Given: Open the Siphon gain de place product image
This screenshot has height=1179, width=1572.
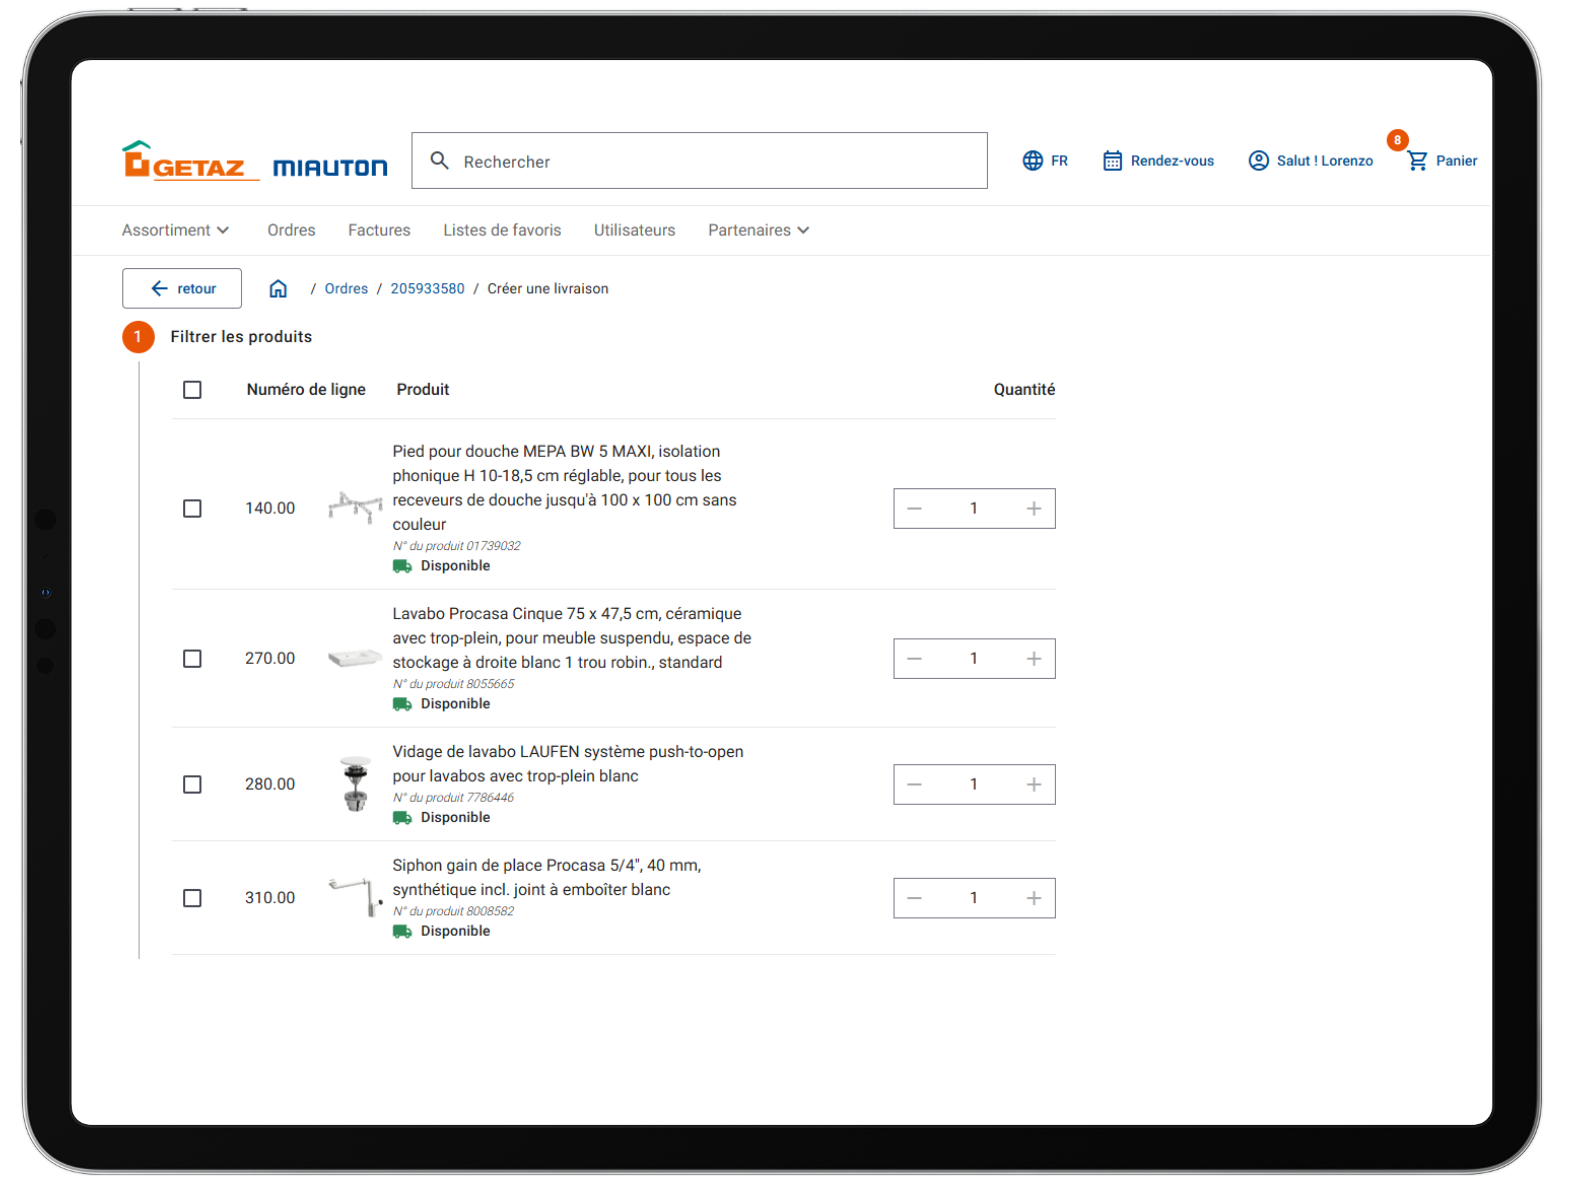Looking at the screenshot, I should coord(355,897).
